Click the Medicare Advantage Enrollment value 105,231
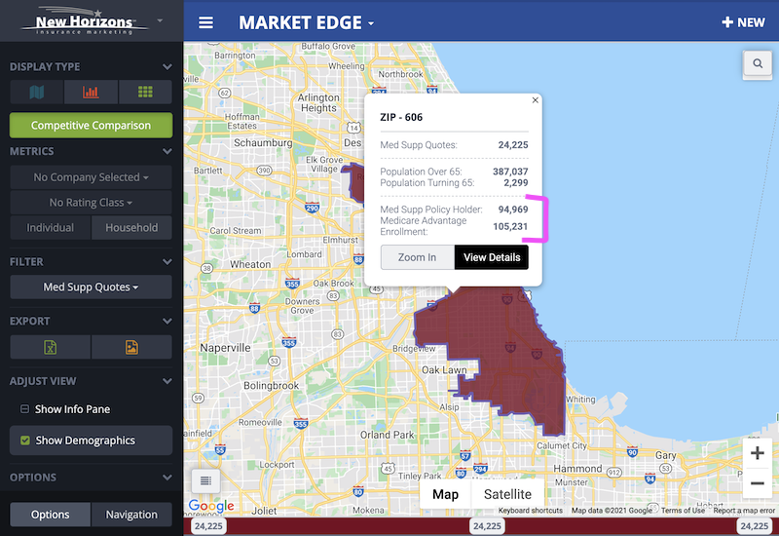The width and height of the screenshot is (779, 536). click(x=510, y=227)
